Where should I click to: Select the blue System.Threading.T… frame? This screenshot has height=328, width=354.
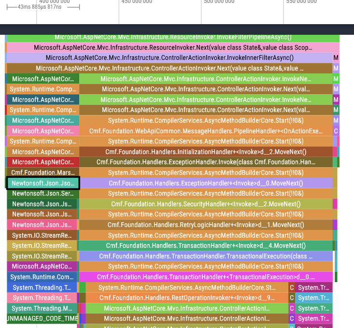tap(42, 287)
